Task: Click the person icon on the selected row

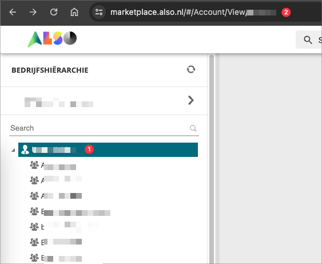Action: coord(25,149)
